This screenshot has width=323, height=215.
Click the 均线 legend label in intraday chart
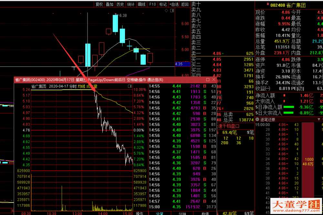pyautogui.click(x=81, y=87)
